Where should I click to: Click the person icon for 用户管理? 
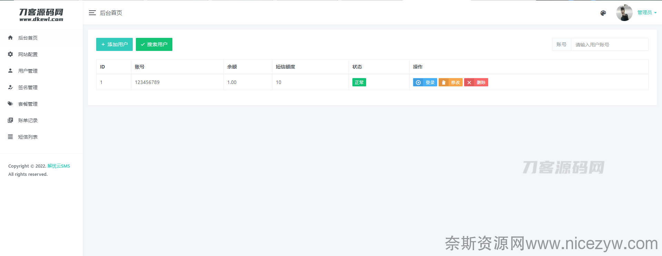(x=10, y=71)
